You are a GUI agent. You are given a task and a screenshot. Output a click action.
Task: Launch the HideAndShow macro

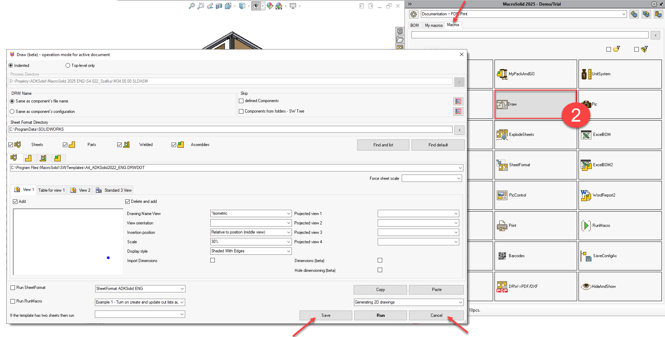point(620,286)
